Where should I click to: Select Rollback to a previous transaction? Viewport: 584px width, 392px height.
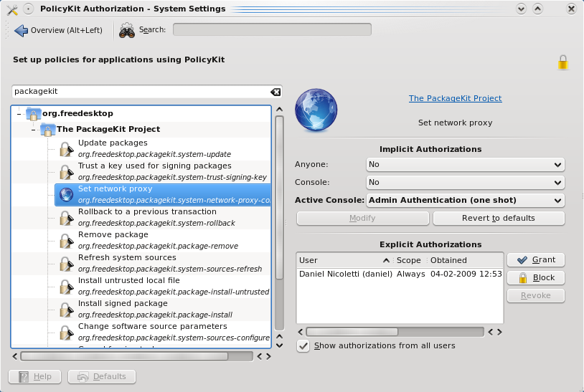(147, 212)
